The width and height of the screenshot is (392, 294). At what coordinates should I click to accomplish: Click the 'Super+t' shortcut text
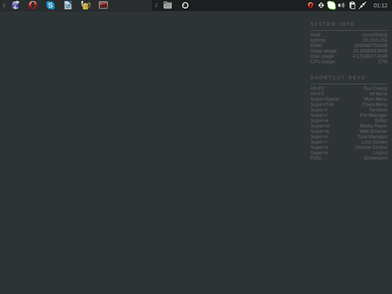tap(319, 110)
